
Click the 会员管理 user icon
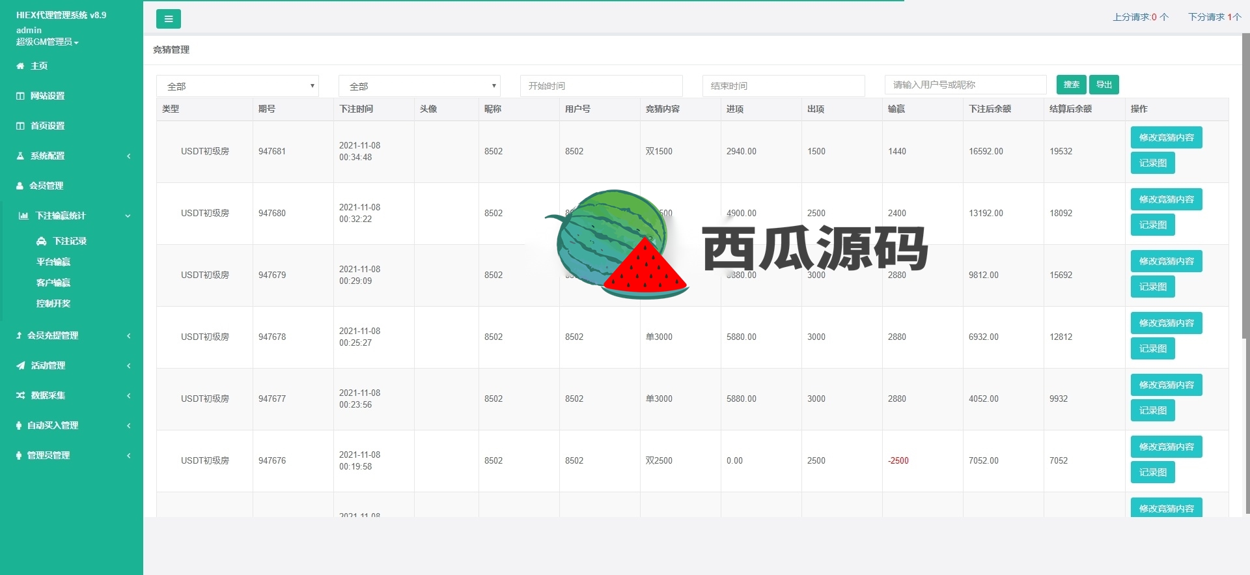[x=20, y=186]
